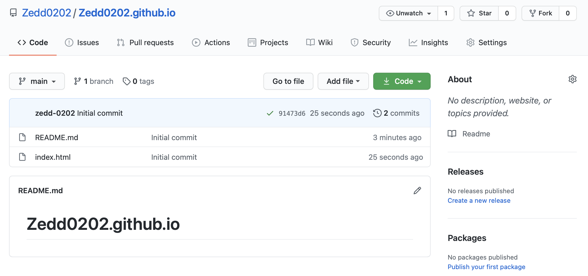Click the Packages section heading
The width and height of the screenshot is (588, 276).
tap(467, 238)
